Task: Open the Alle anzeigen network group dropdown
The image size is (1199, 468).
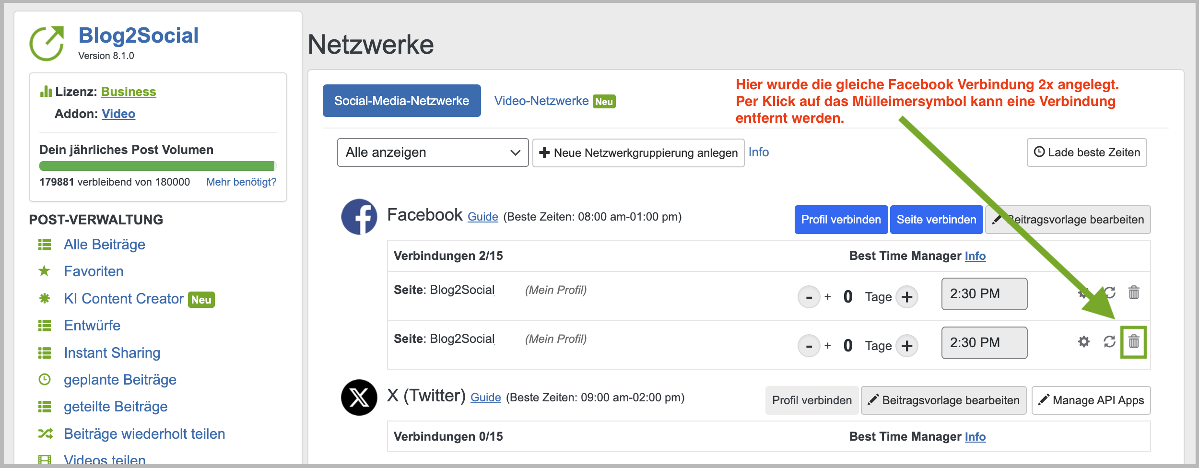Action: pyautogui.click(x=433, y=152)
